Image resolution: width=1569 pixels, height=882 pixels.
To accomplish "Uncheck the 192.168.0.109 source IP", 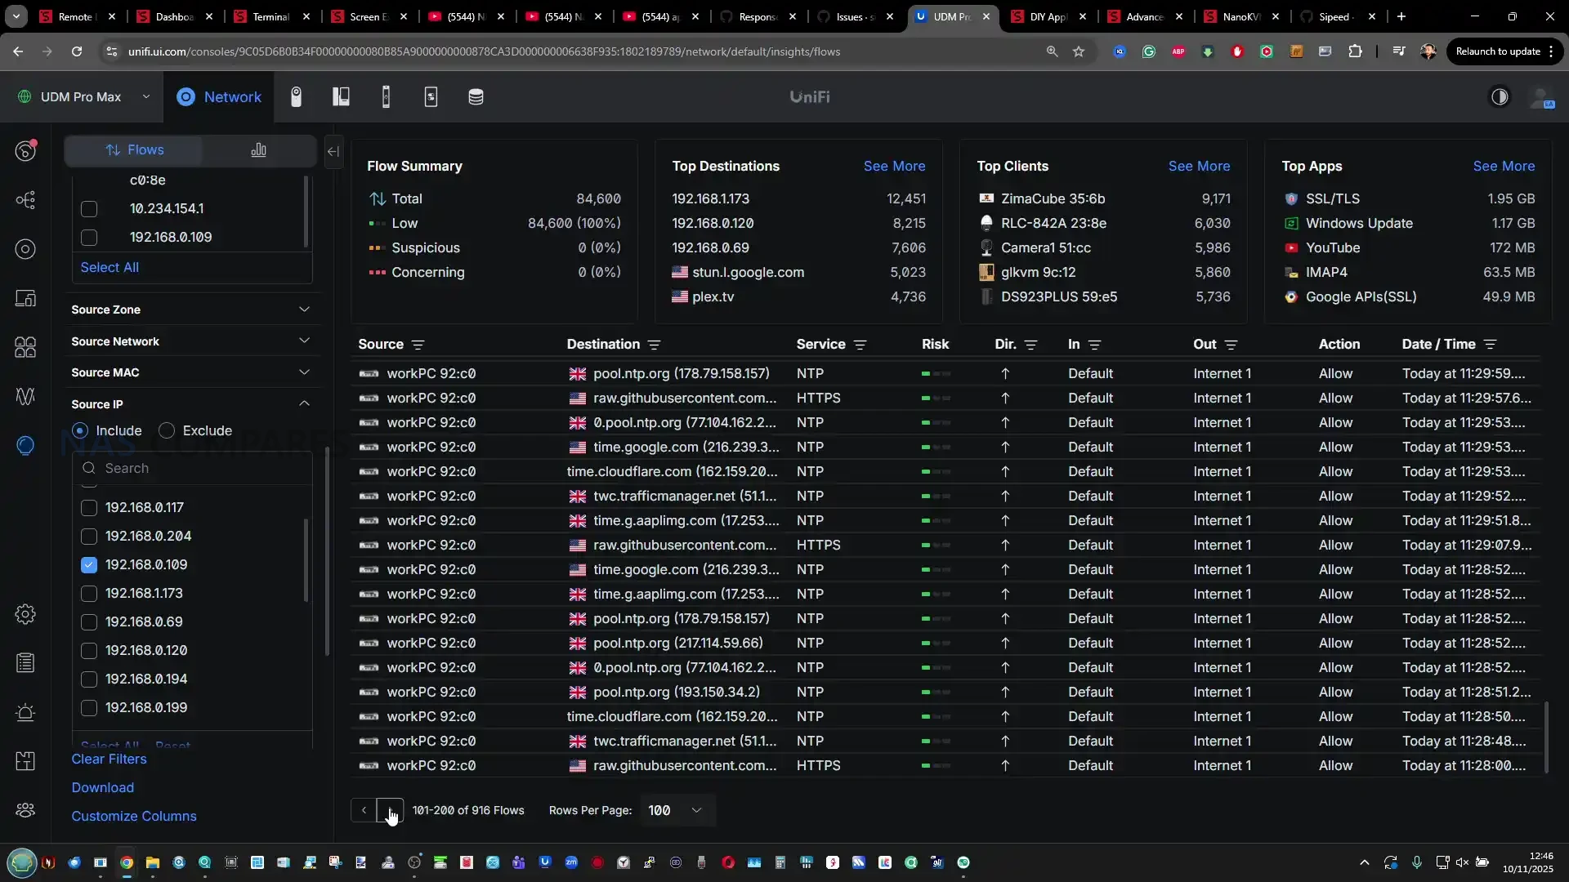I will click(89, 565).
